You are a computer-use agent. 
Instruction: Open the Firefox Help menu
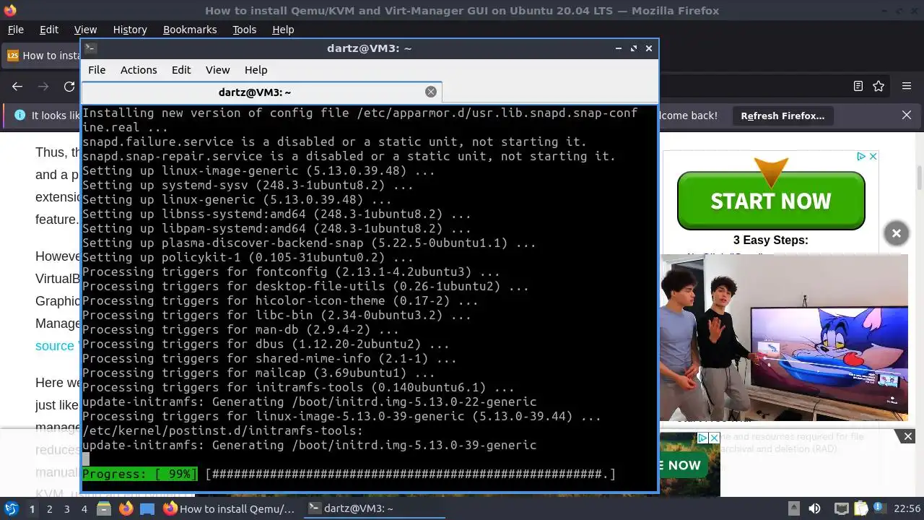point(283,30)
